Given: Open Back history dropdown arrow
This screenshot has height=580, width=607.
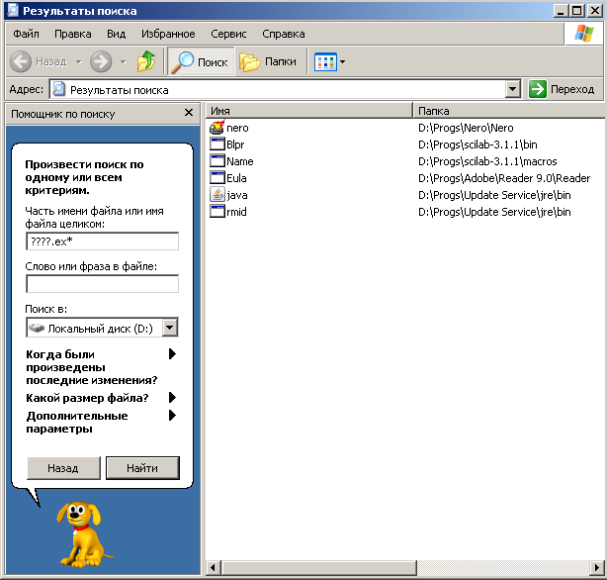Looking at the screenshot, I should click(x=78, y=61).
